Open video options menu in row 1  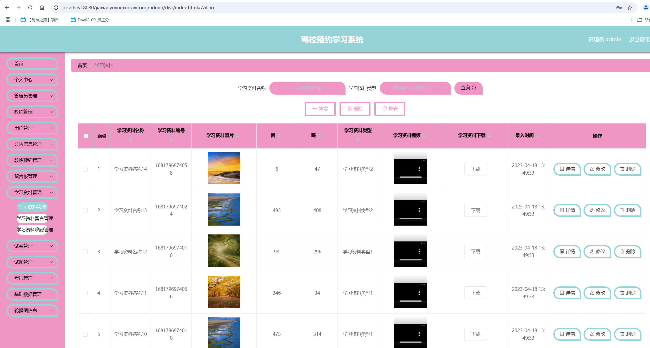pos(419,169)
